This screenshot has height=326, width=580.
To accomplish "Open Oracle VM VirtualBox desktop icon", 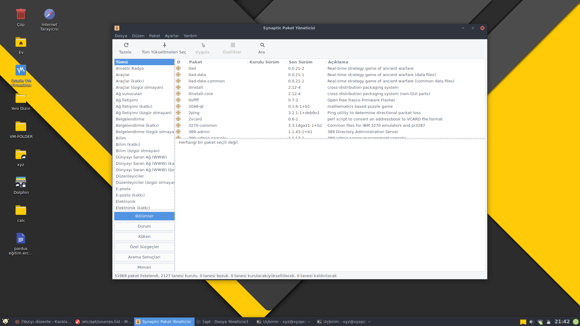I will pyautogui.click(x=21, y=71).
